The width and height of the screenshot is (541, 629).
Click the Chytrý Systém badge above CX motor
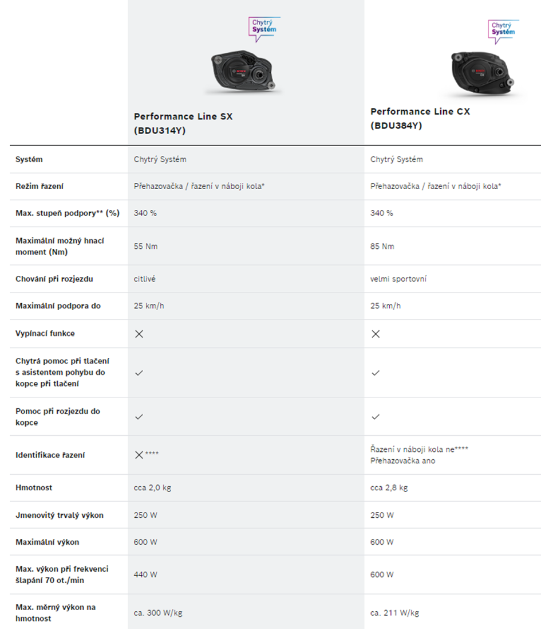click(x=503, y=32)
